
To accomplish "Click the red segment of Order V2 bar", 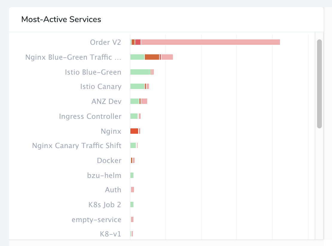I will 138,42.
